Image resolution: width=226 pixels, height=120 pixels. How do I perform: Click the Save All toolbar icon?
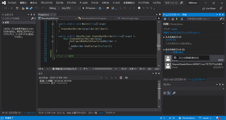(31, 8)
